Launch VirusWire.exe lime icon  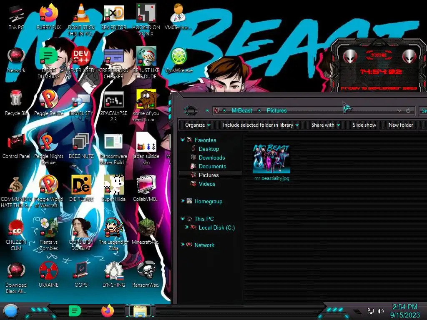click(x=178, y=60)
